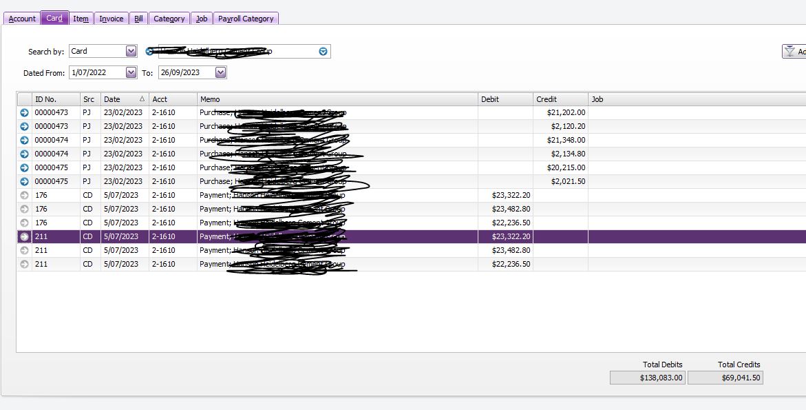
Task: Open card selection list arrow in name field
Action: pos(323,52)
